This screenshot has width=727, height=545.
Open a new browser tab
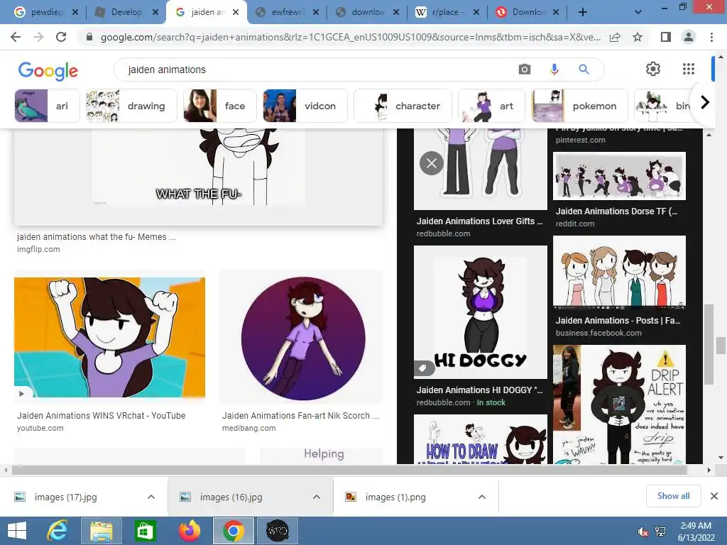point(583,12)
